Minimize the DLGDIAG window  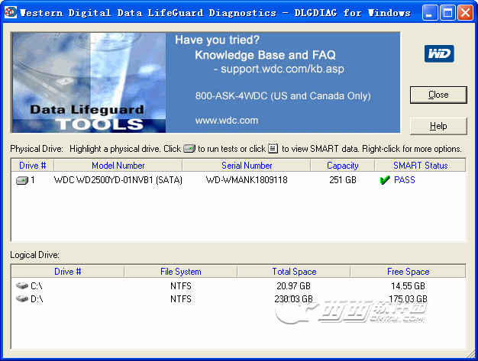(430, 13)
